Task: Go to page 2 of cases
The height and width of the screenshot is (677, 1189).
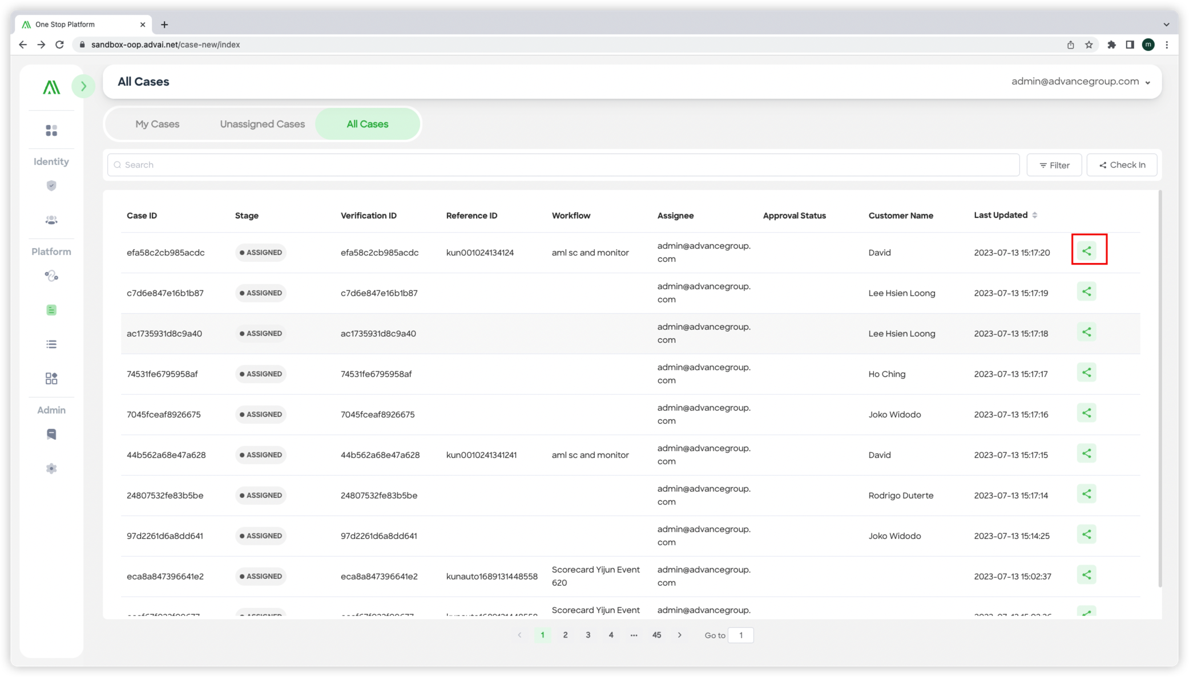Action: [x=565, y=635]
